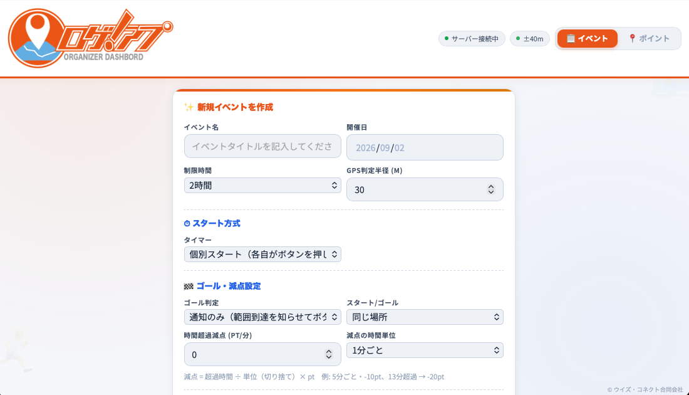Image resolution: width=689 pixels, height=395 pixels.
Task: Open the タイマー dropdown 個別スタート
Action: click(263, 255)
